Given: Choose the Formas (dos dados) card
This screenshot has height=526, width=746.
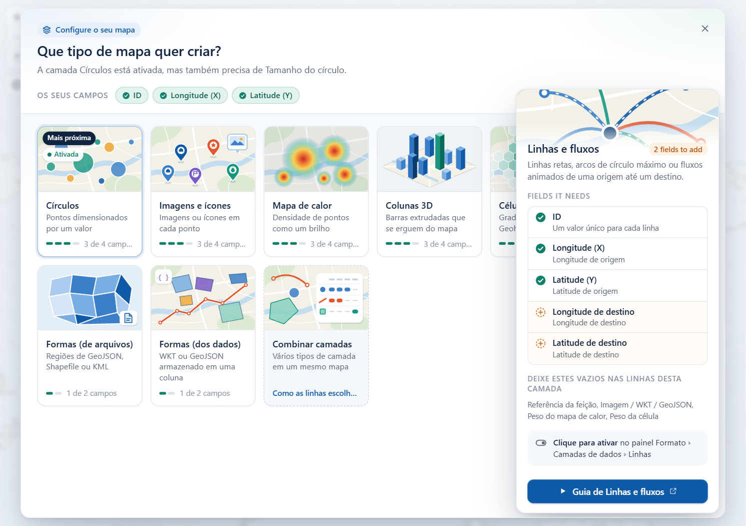Looking at the screenshot, I should (203, 335).
